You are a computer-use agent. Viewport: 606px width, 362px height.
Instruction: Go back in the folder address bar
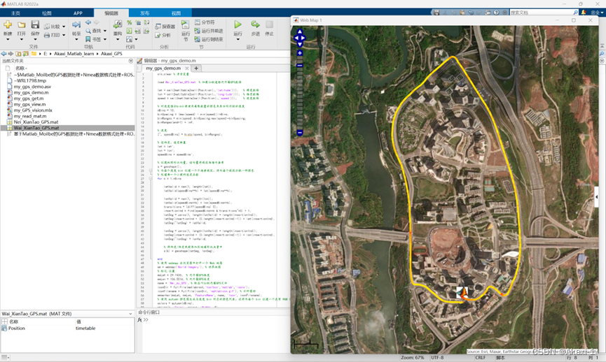coord(4,54)
